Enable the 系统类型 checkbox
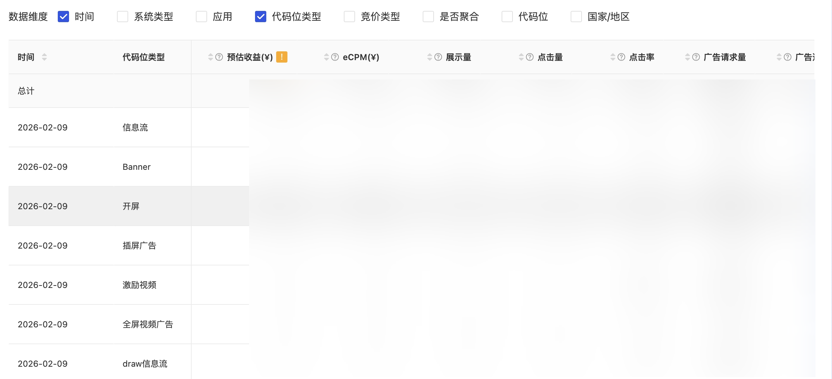Image resolution: width=832 pixels, height=379 pixels. tap(123, 17)
